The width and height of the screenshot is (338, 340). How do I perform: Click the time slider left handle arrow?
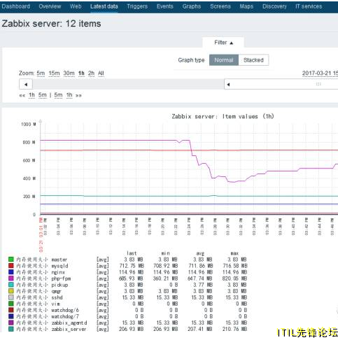tap(229, 85)
